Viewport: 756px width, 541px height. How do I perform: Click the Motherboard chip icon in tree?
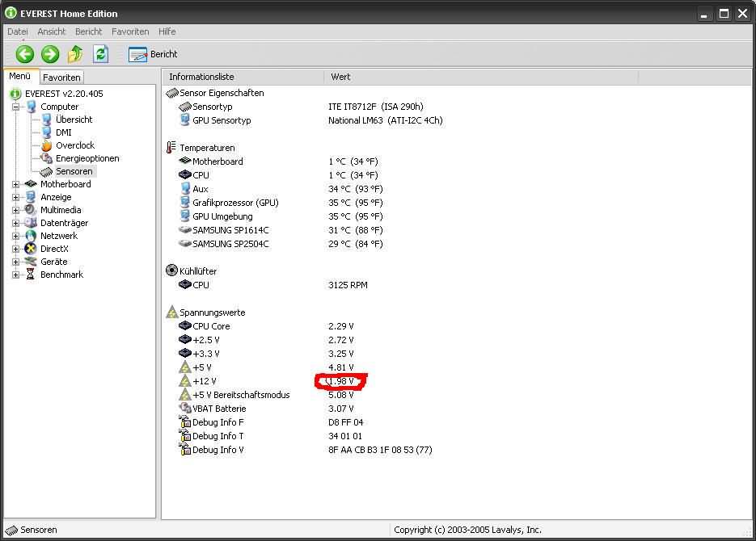31,184
